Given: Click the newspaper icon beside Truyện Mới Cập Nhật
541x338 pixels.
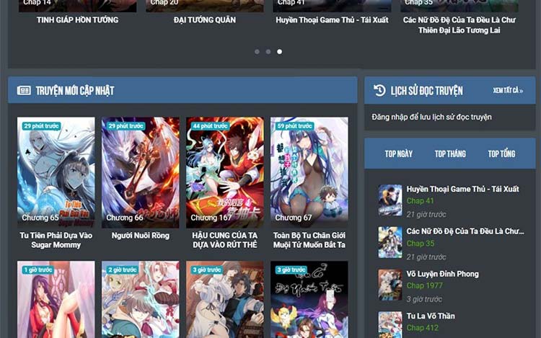Looking at the screenshot, I should pos(24,91).
